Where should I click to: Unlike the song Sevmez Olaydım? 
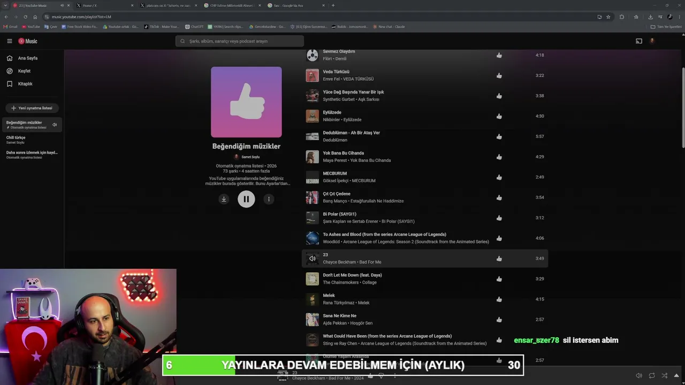pos(499,55)
